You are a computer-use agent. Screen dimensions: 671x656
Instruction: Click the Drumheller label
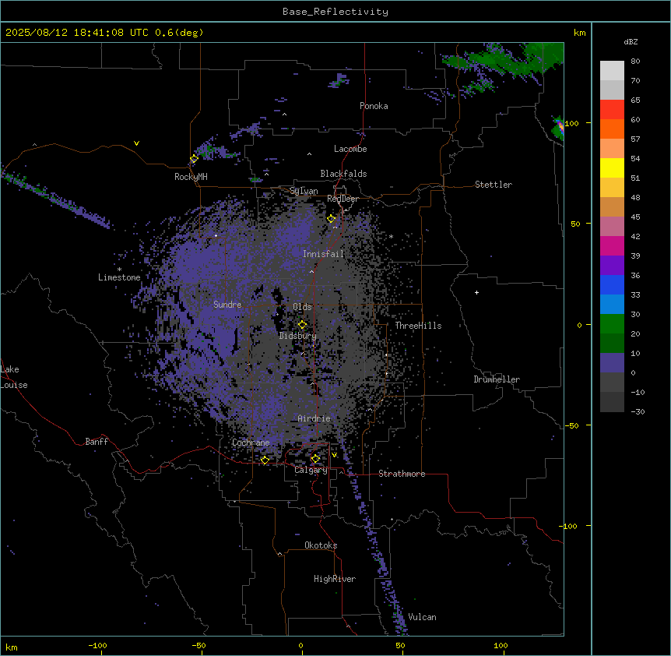pyautogui.click(x=497, y=379)
